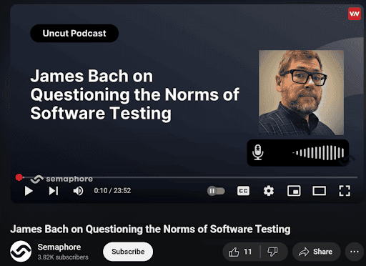This screenshot has width=366, height=266.
Task: Click the Semaphore channel avatar
Action: (x=21, y=251)
